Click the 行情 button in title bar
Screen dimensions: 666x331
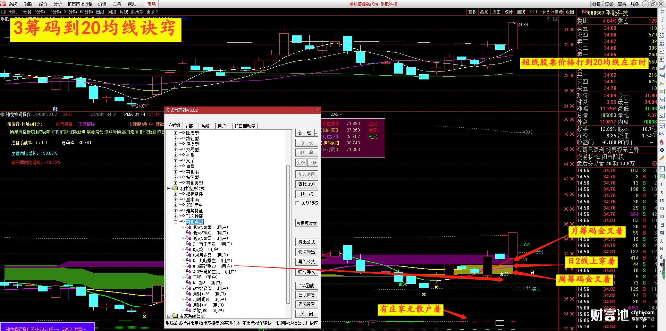pos(596,4)
